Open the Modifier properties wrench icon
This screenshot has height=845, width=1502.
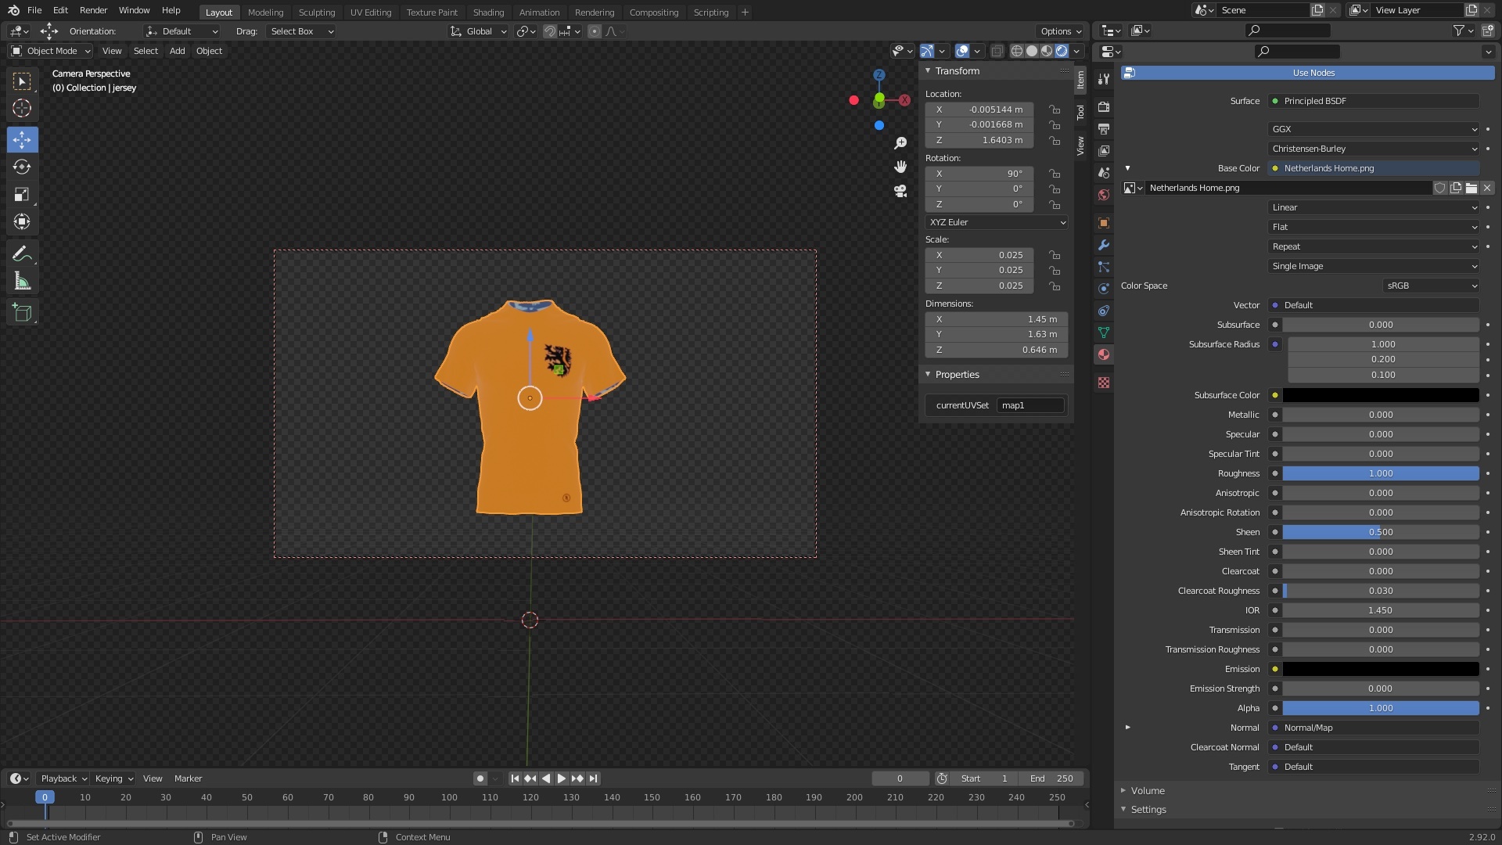(1104, 245)
